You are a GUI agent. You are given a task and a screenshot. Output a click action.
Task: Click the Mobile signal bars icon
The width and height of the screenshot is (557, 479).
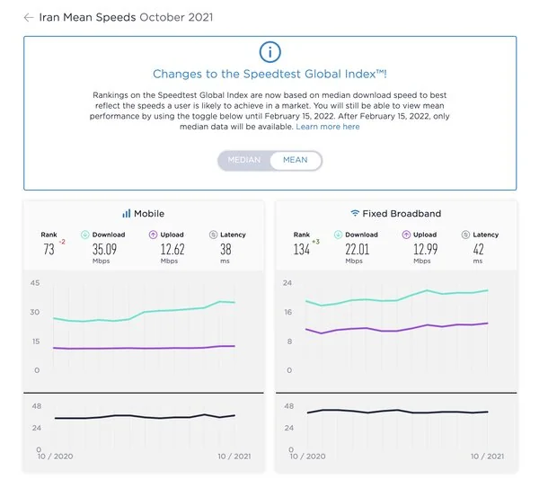[126, 214]
